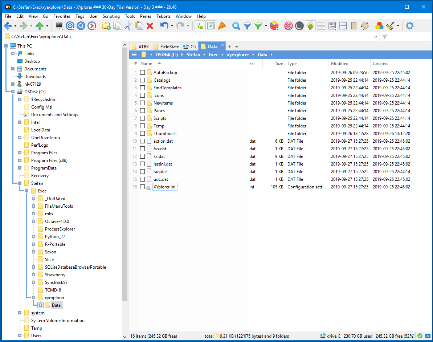Select the checkbox beside ks.dat
Viewport: 433px width, 342px height.
click(143, 156)
